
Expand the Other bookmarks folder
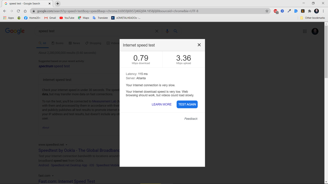coord(312,18)
